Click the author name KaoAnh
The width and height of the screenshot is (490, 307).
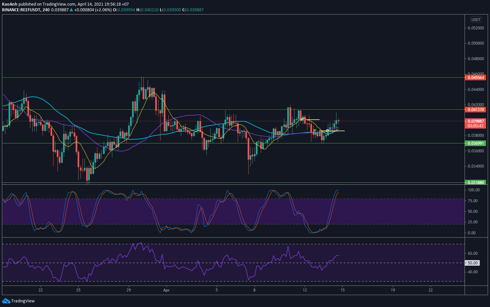[10, 4]
